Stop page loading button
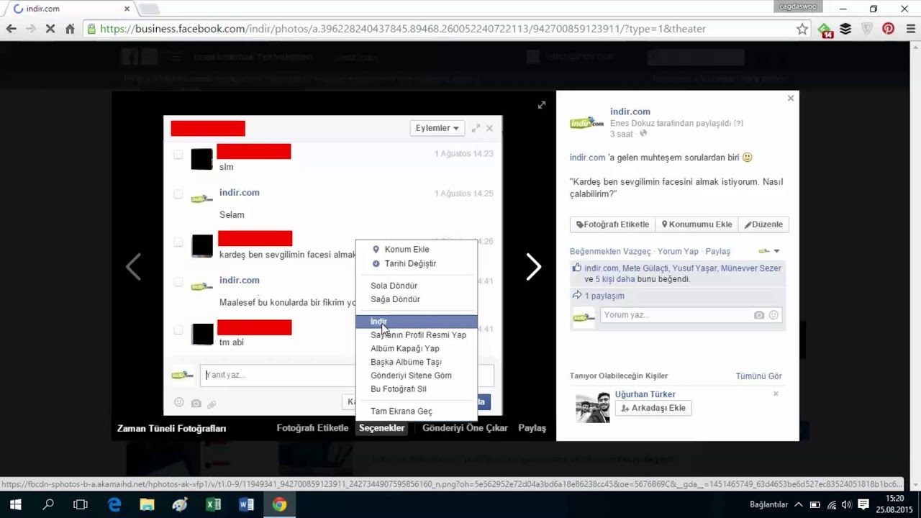This screenshot has height=518, width=921. point(50,29)
